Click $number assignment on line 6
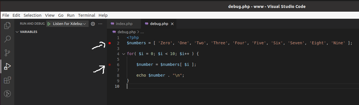359x105 pixels. point(145,65)
